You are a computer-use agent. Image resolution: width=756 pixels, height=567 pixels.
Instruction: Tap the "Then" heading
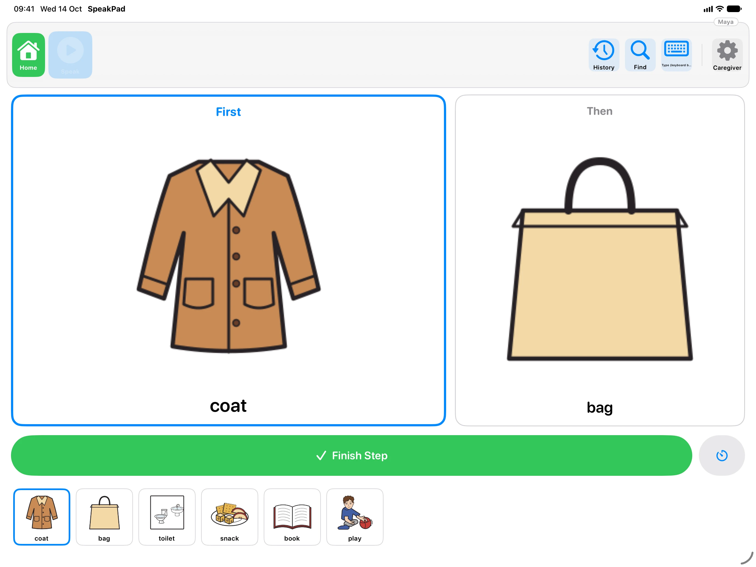pyautogui.click(x=599, y=111)
